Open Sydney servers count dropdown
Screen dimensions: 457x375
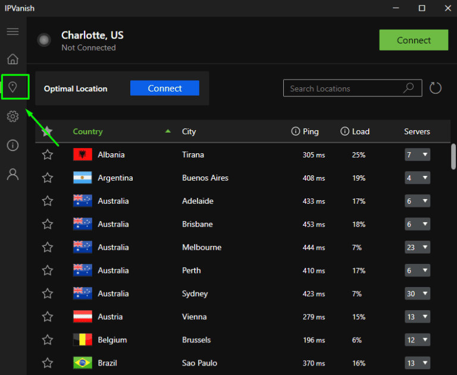417,294
